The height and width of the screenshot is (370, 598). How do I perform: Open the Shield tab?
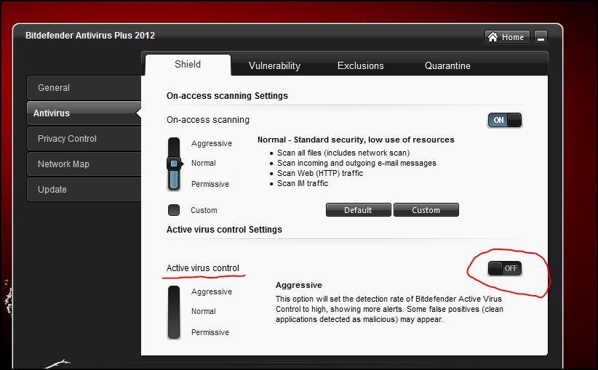pyautogui.click(x=188, y=65)
